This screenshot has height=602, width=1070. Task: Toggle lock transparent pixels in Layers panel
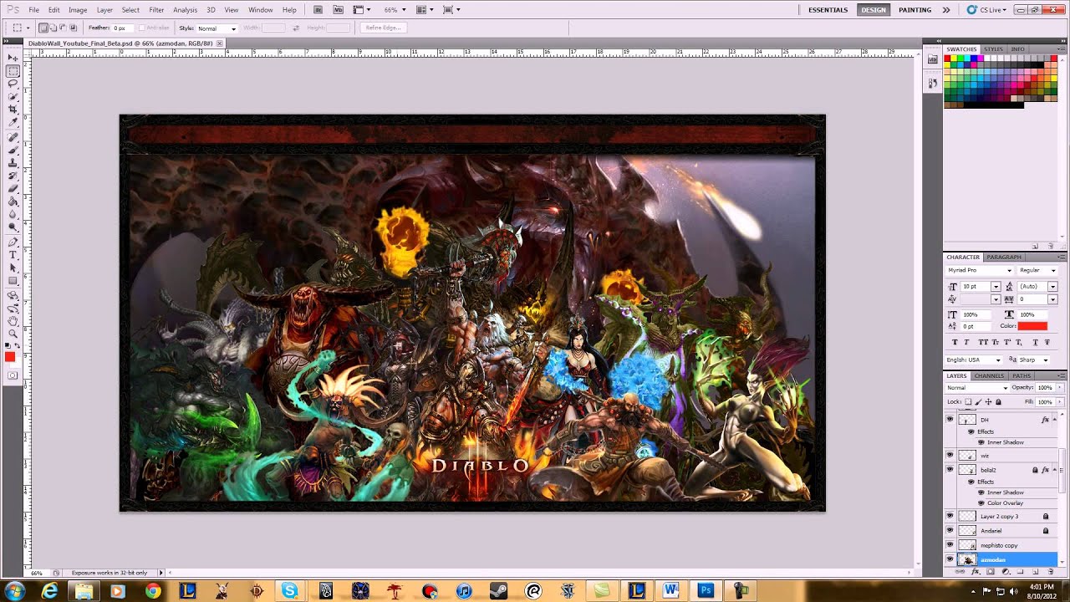(968, 402)
